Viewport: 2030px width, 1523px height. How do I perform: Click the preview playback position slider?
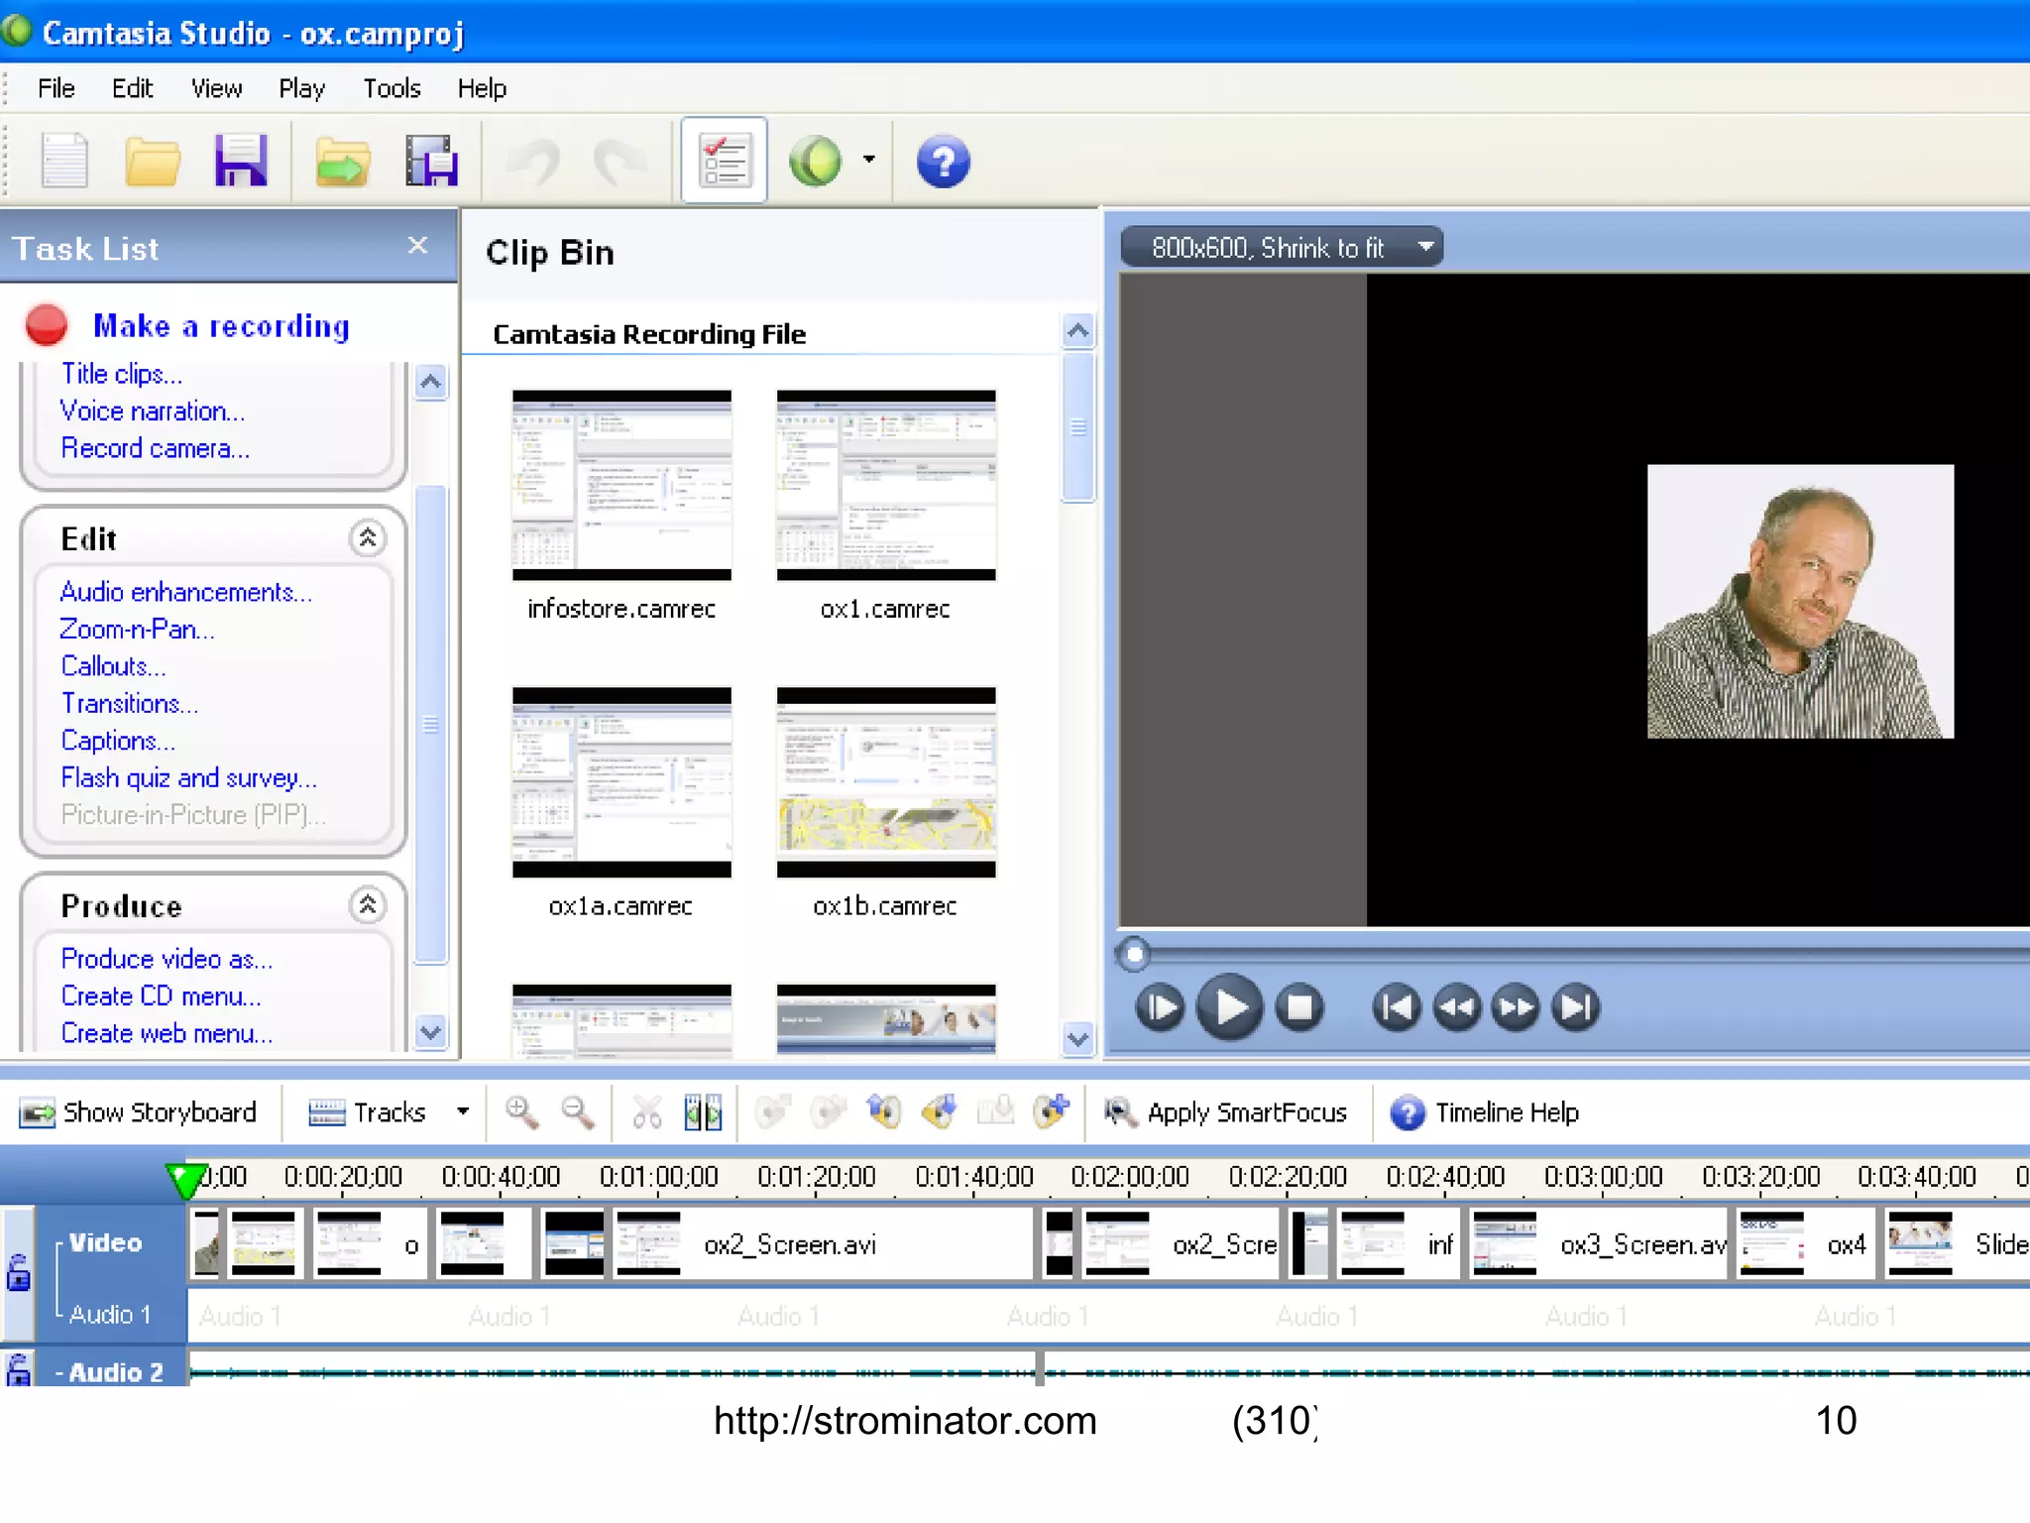tap(1134, 954)
